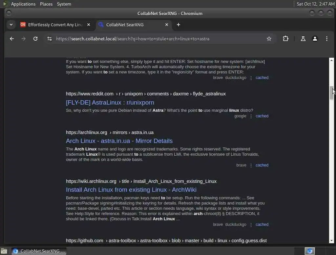Click the reddit.com result URL
The width and height of the screenshot is (336, 255).
pyautogui.click(x=146, y=94)
